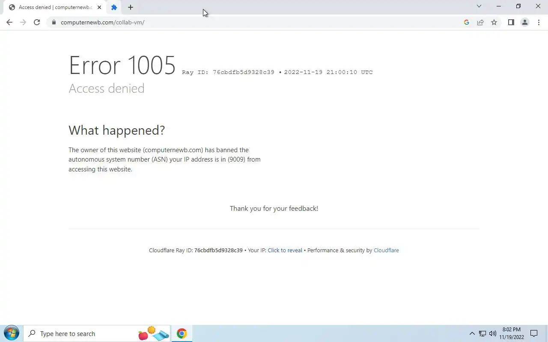Open the Cloudflare link
The image size is (548, 342).
(386, 251)
